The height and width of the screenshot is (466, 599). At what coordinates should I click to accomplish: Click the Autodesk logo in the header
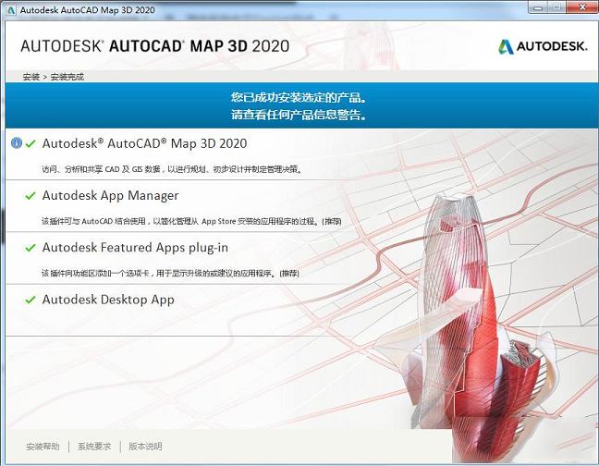tap(543, 46)
